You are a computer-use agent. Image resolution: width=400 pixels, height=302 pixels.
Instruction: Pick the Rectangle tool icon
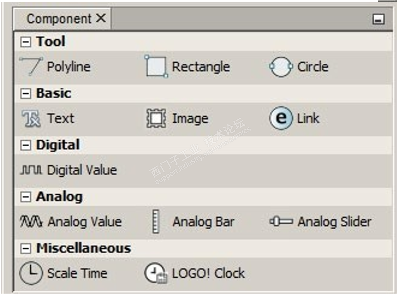[156, 67]
